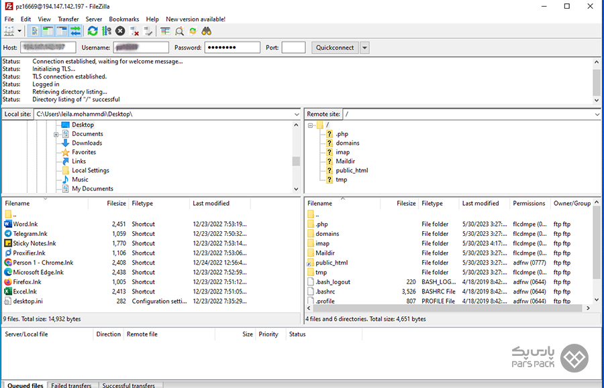The height and width of the screenshot is (388, 604).
Task: Toggle message log display
Action: click(x=34, y=31)
